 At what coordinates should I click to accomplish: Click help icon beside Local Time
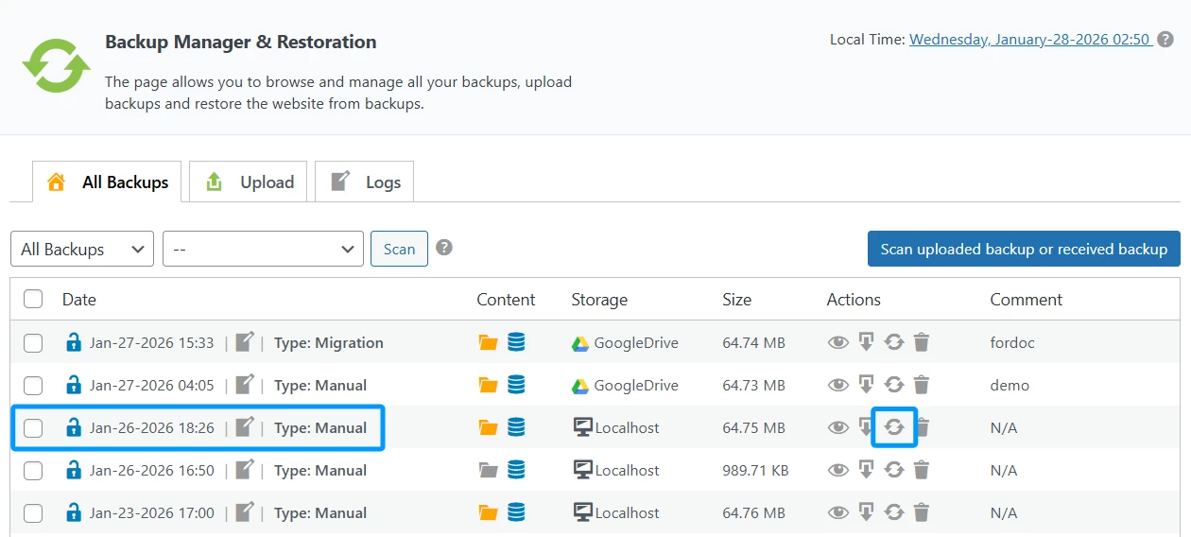click(x=1165, y=40)
